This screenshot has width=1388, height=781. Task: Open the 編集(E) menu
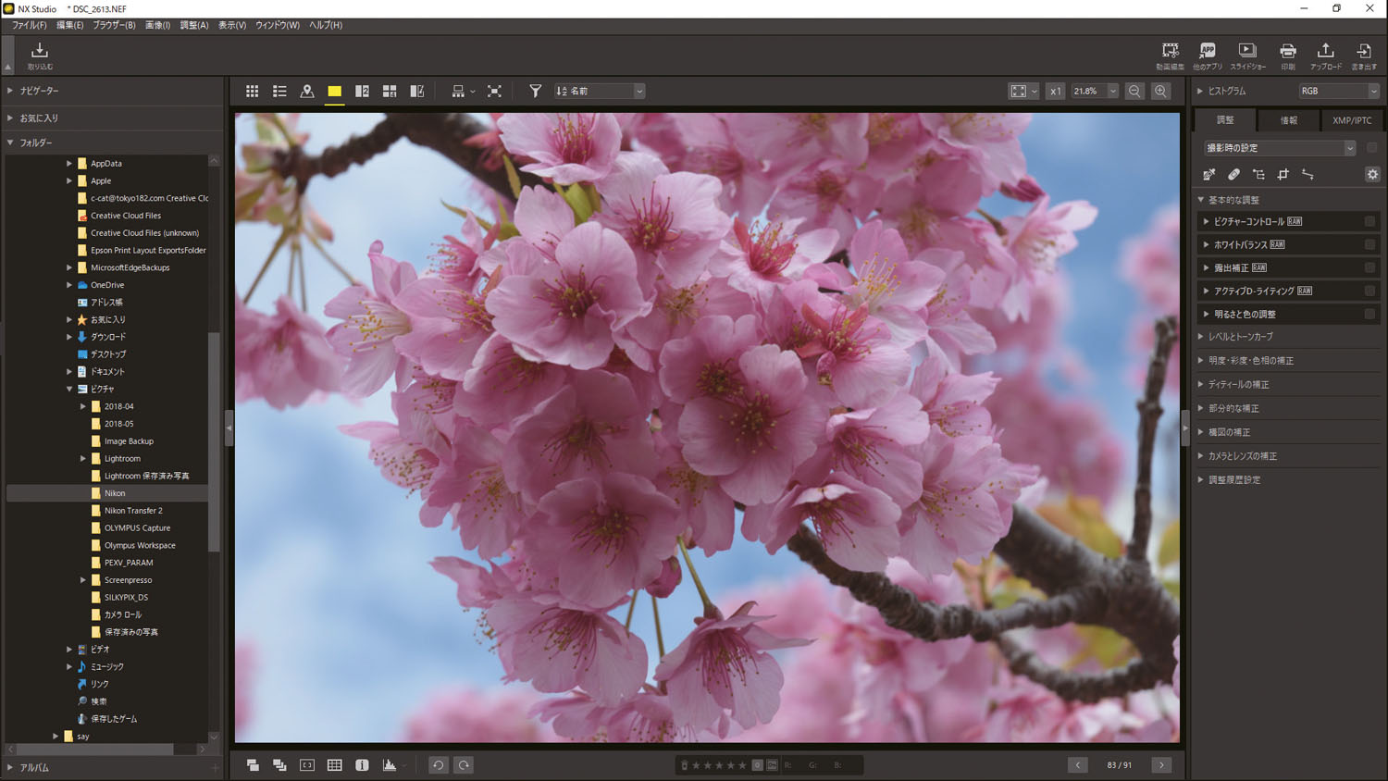69,25
